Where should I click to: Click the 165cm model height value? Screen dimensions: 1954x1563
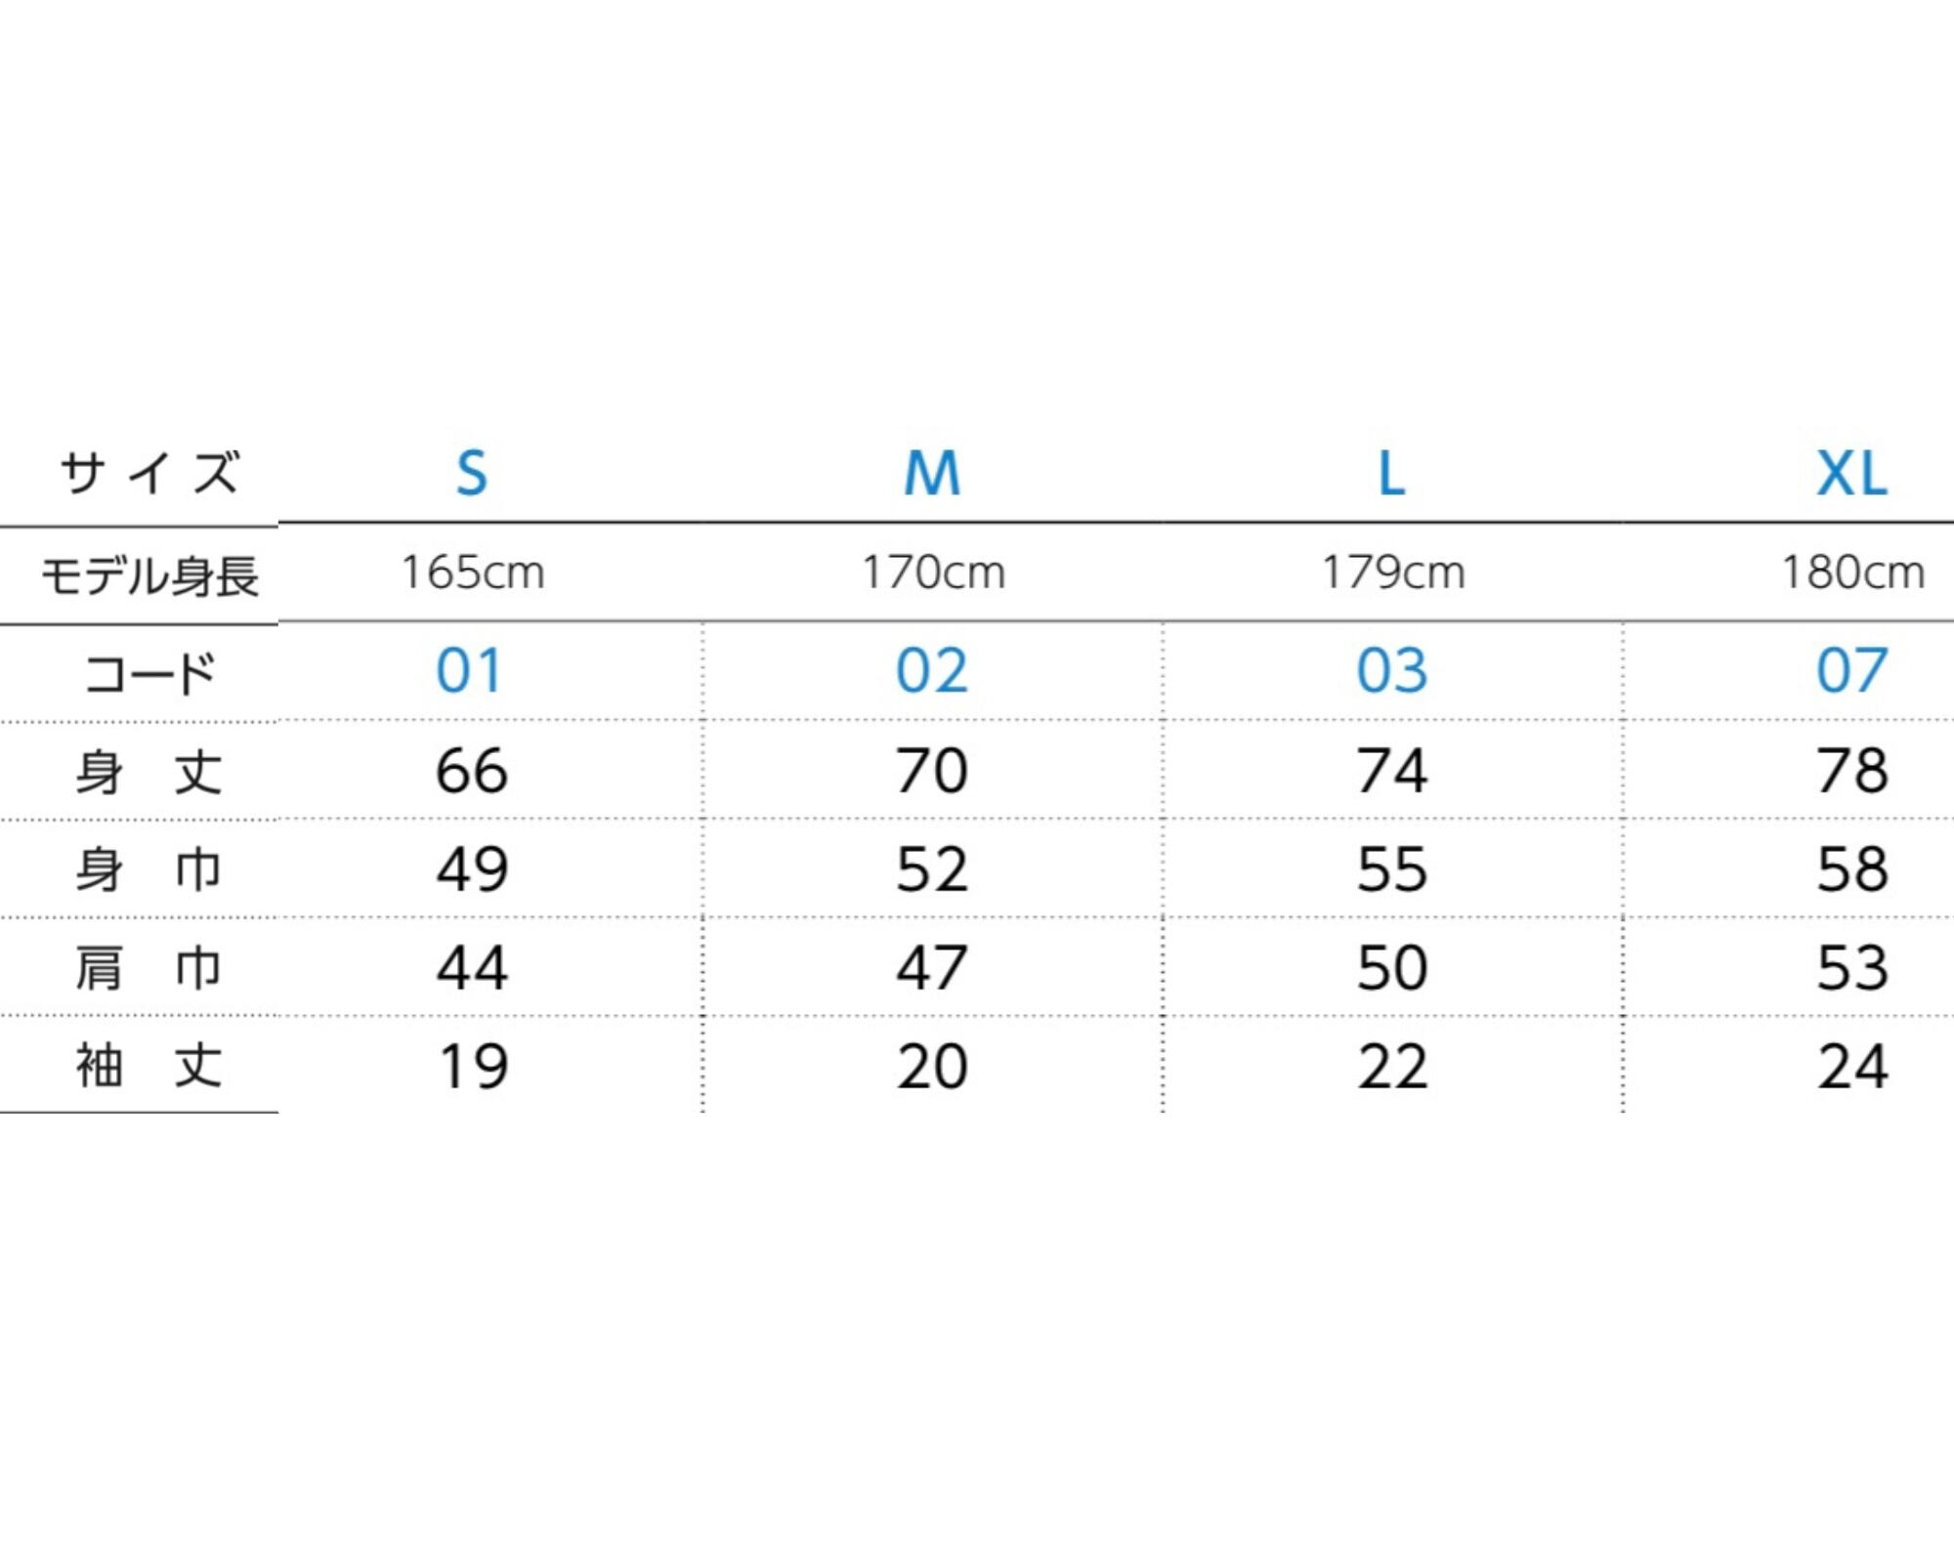click(473, 572)
